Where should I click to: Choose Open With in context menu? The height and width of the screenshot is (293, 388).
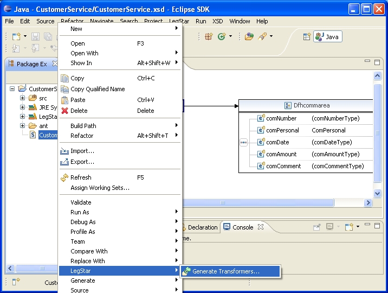pyautogui.click(x=120, y=53)
